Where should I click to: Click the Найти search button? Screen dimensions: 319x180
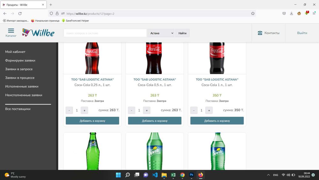(182, 33)
